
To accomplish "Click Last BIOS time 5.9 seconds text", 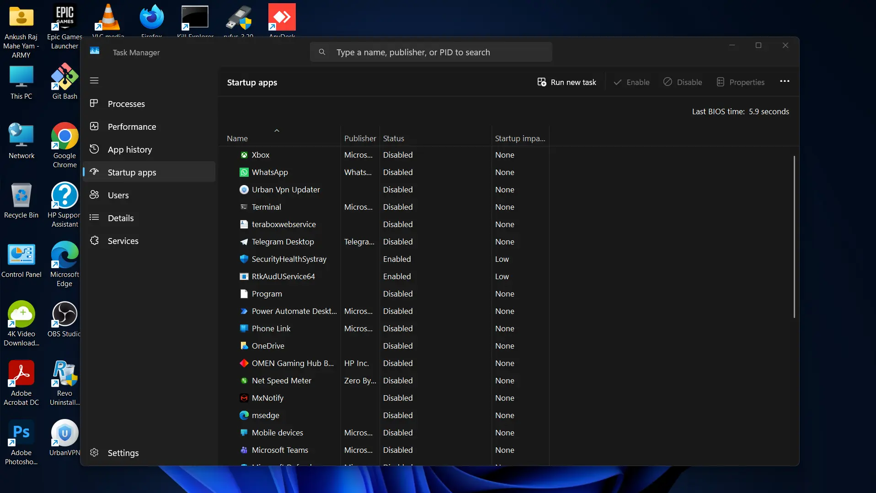I will pos(740,111).
